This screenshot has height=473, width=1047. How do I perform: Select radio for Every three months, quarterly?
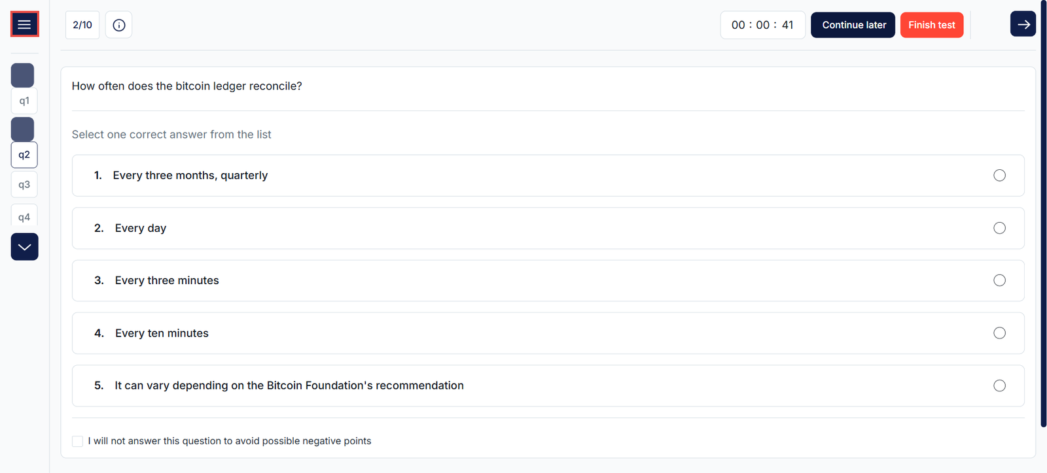click(999, 175)
